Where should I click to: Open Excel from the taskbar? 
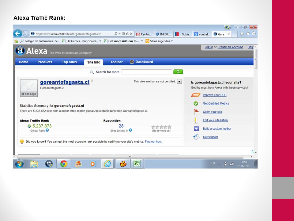click(137, 164)
